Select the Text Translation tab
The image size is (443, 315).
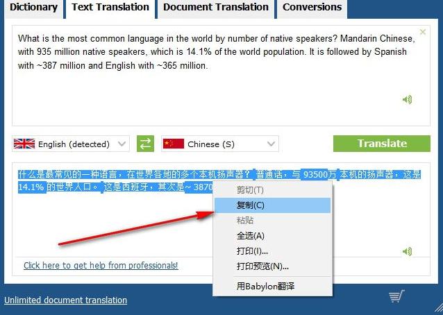tap(110, 8)
